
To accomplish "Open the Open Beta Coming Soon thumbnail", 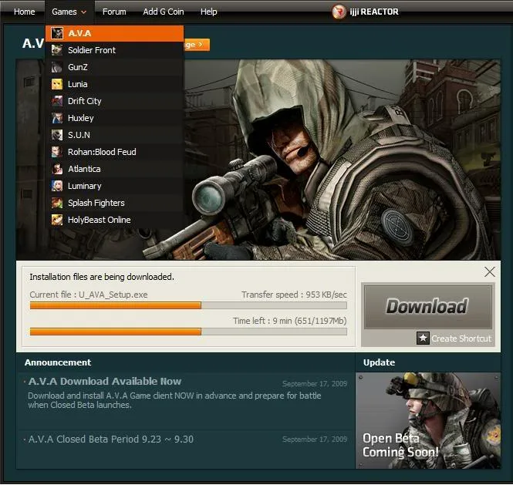I will coord(427,420).
